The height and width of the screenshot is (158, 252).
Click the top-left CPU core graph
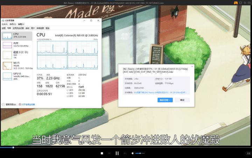(52, 48)
